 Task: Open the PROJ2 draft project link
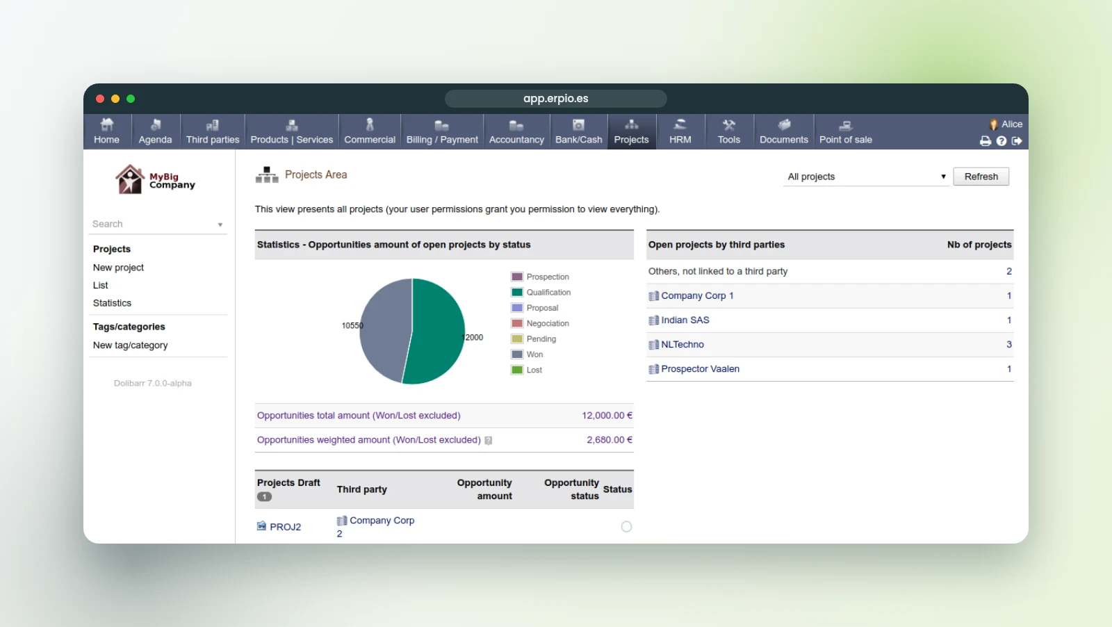coord(285,527)
